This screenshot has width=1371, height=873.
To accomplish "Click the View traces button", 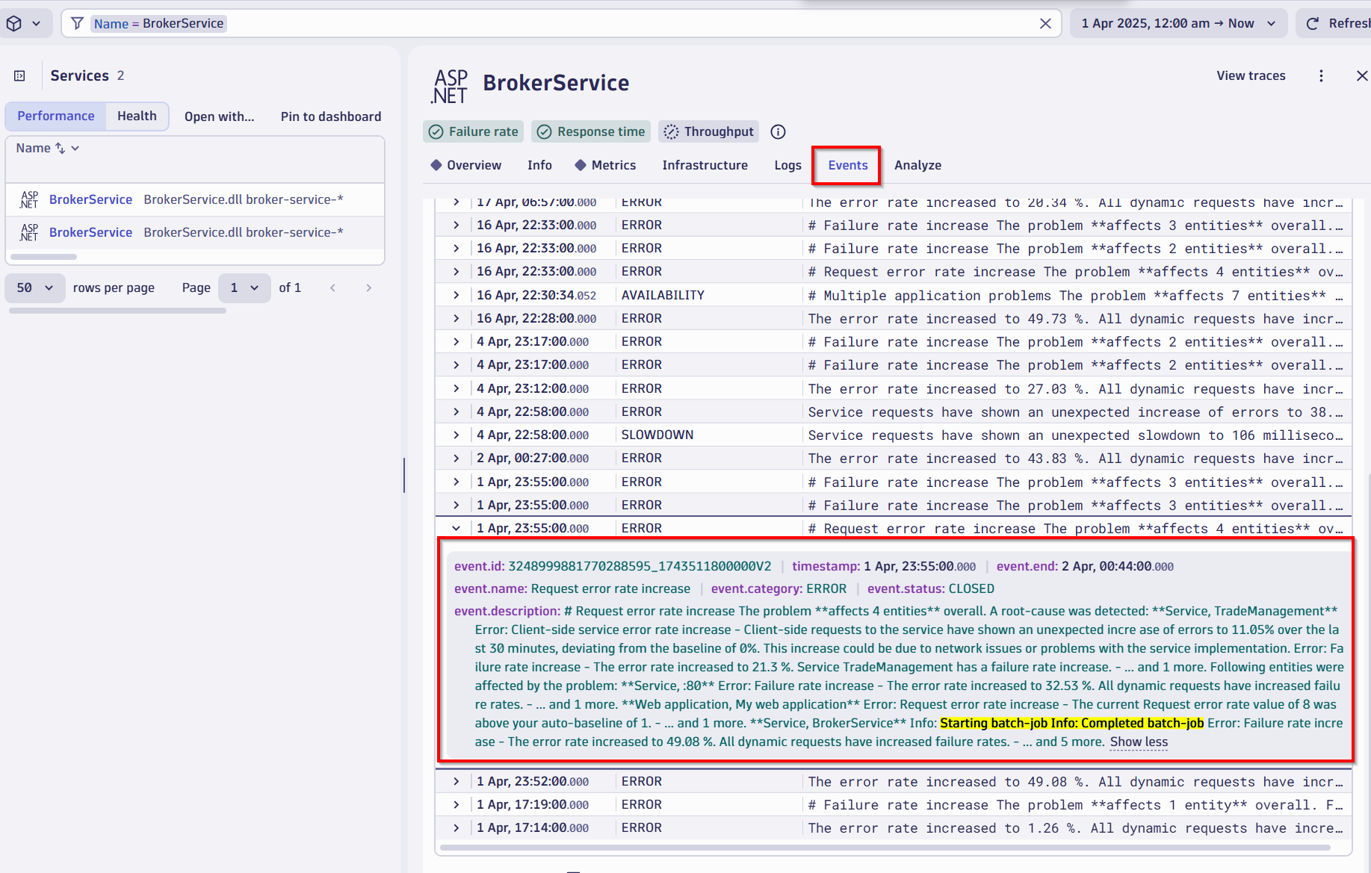I will click(1251, 75).
